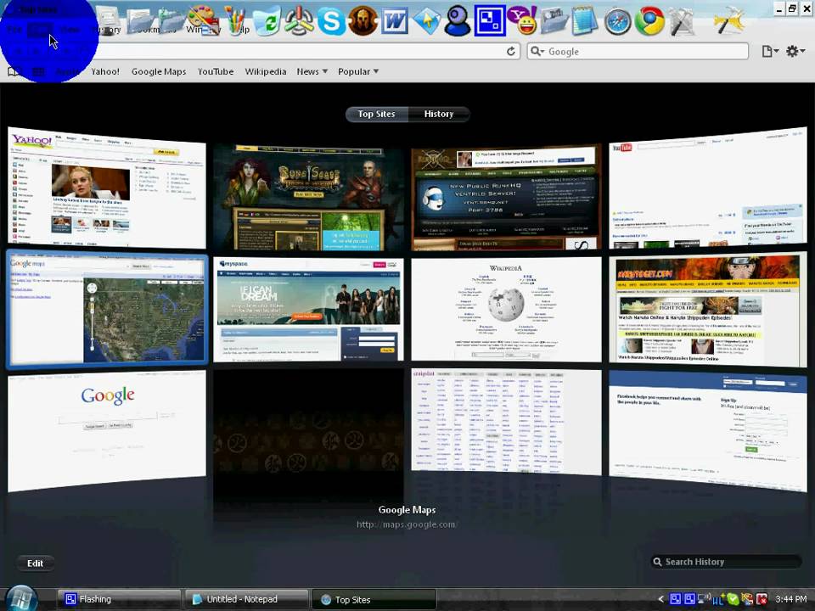Click the Google search box in the toolbar
The image size is (815, 611).
pos(638,51)
